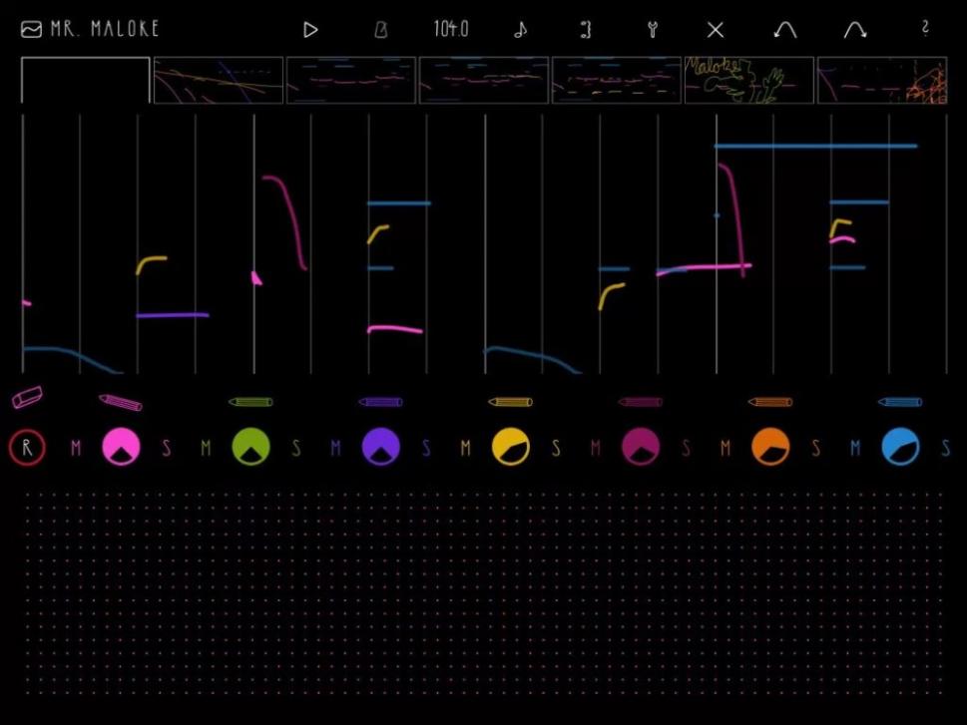Screen dimensions: 967x725
Task: Select the green pencil tool
Action: click(250, 402)
